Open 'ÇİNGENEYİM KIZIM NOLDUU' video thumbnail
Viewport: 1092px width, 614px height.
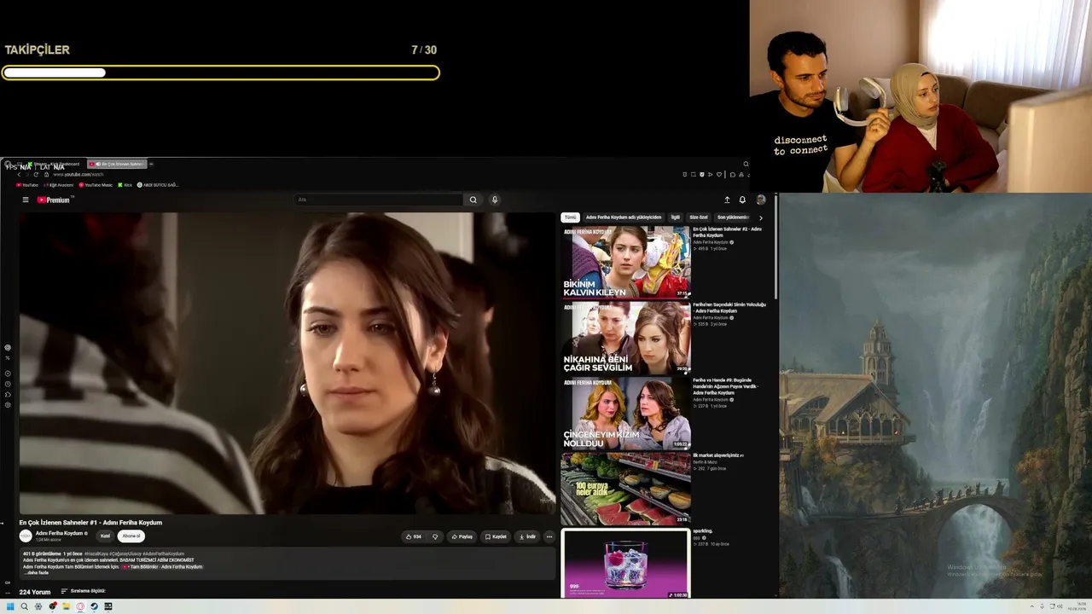(625, 413)
